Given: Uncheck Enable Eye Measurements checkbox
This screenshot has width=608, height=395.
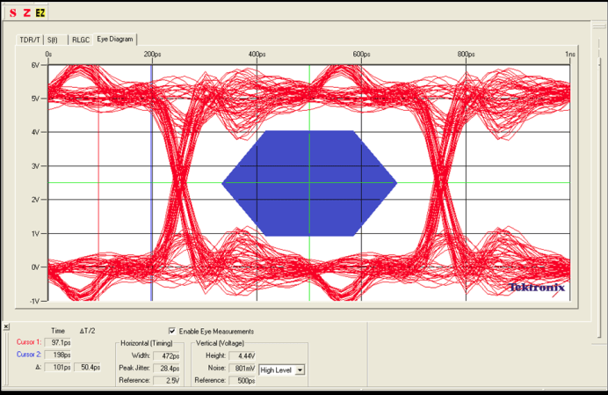Looking at the screenshot, I should [x=172, y=331].
